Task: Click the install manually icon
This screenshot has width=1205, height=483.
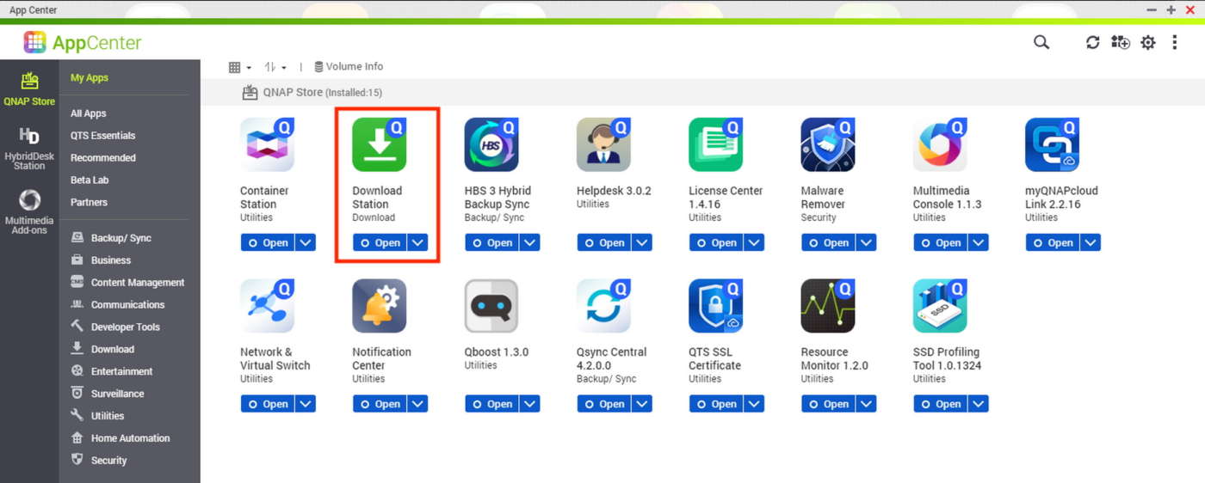Action: 1121,42
